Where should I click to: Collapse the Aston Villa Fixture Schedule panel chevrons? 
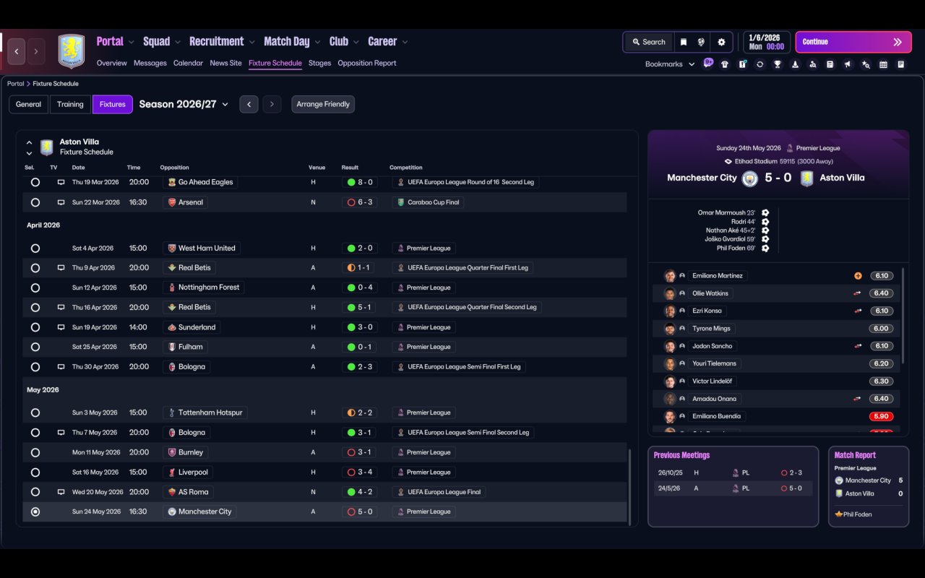pyautogui.click(x=29, y=147)
